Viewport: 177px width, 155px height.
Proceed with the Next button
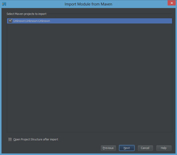(127, 148)
